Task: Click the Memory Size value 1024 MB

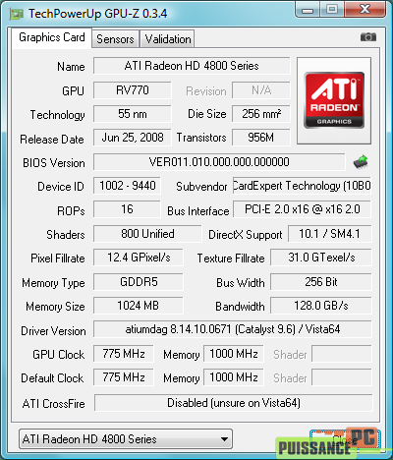Action: 139,306
